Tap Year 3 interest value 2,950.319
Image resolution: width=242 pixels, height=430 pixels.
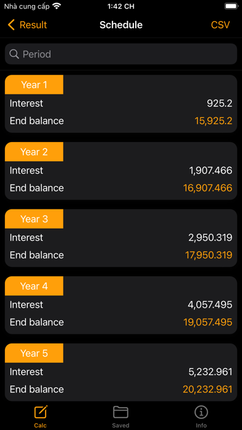coord(211,238)
